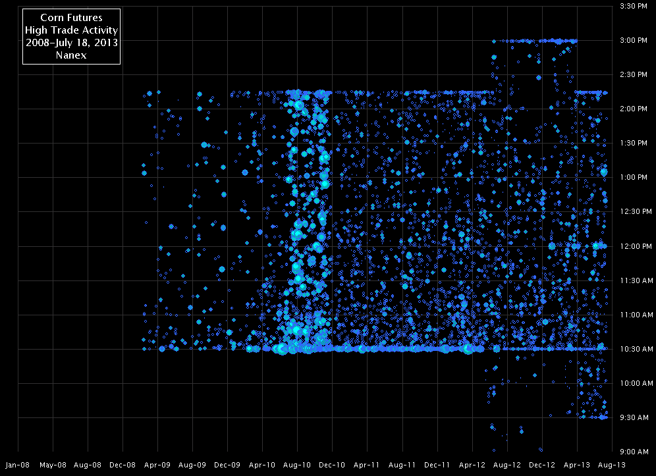Screen dimensions: 656x476
Task: Click the '12:00 PM' axis label
Action: pos(636,246)
